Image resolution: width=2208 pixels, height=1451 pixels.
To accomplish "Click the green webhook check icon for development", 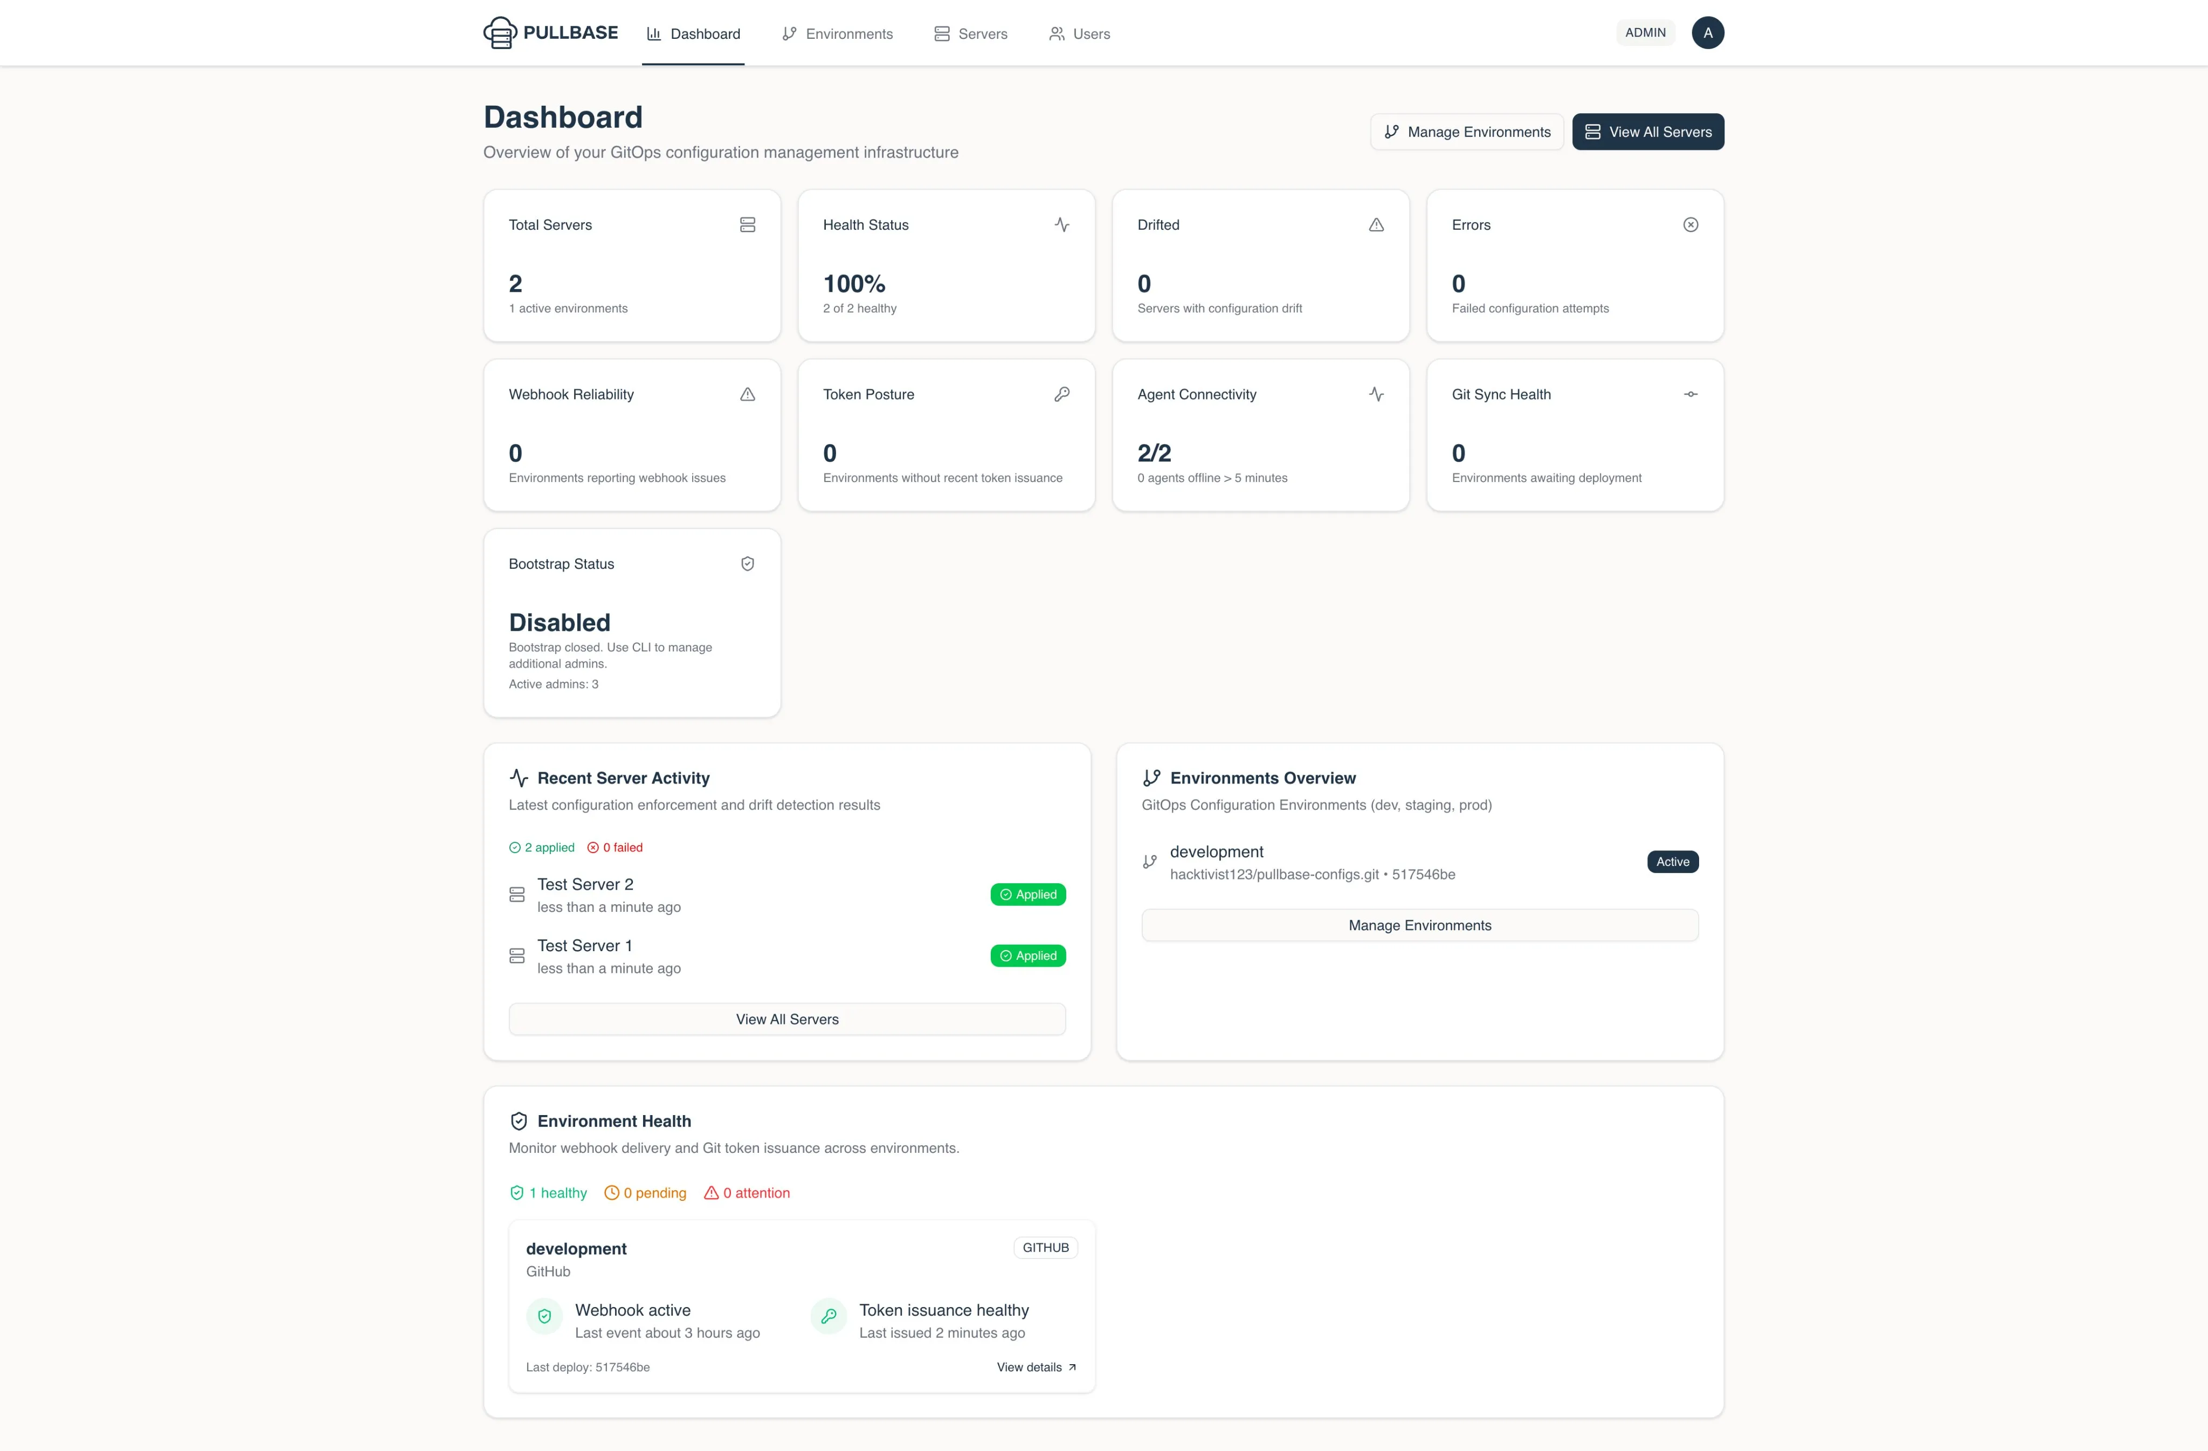I will (x=544, y=1317).
